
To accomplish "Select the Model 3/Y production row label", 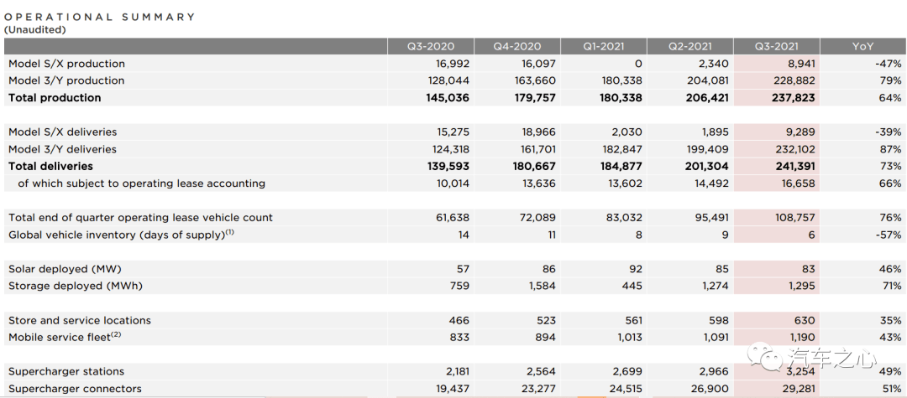I will click(66, 80).
